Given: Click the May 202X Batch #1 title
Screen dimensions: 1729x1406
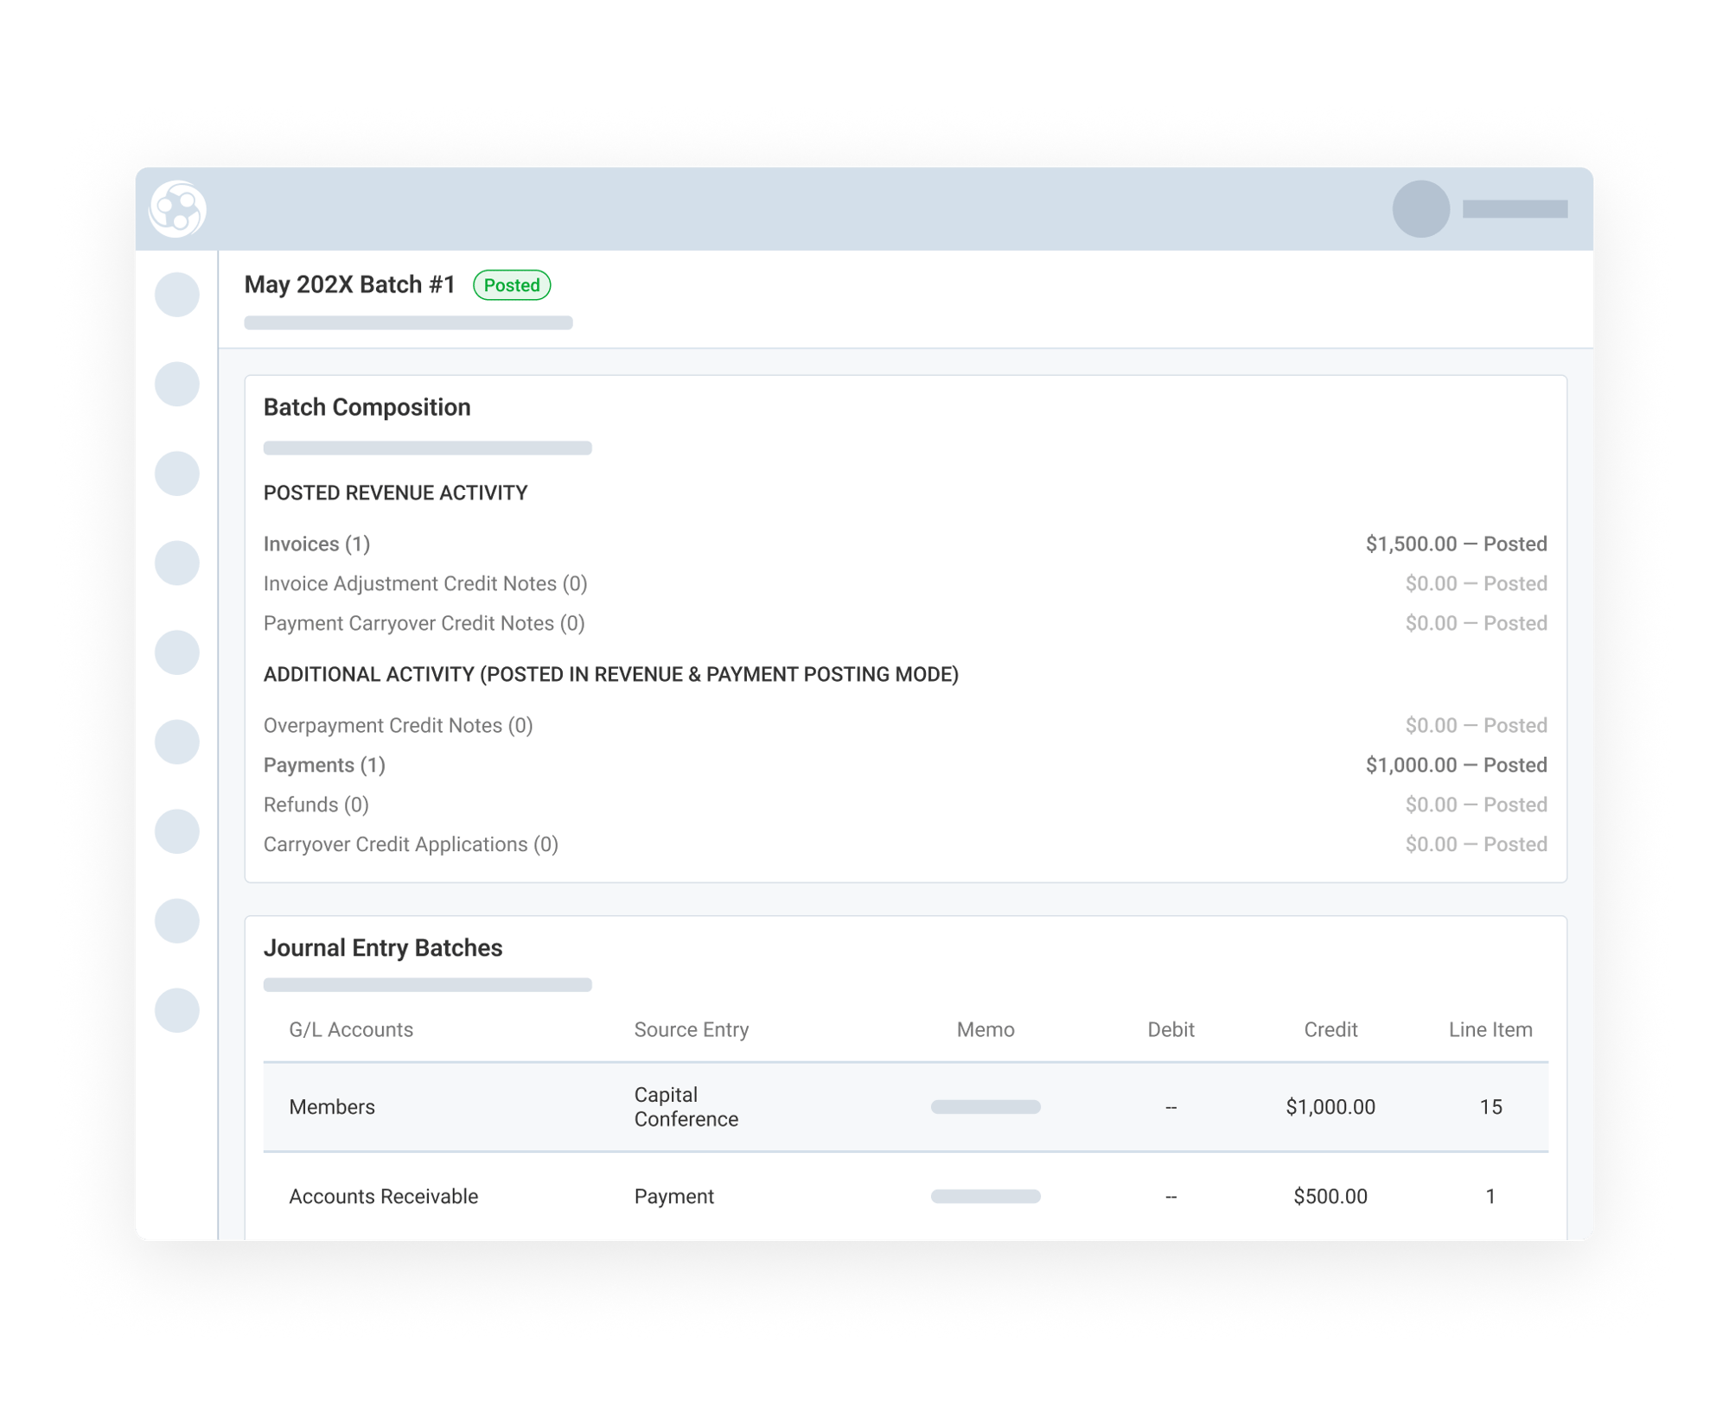Looking at the screenshot, I should coord(350,284).
